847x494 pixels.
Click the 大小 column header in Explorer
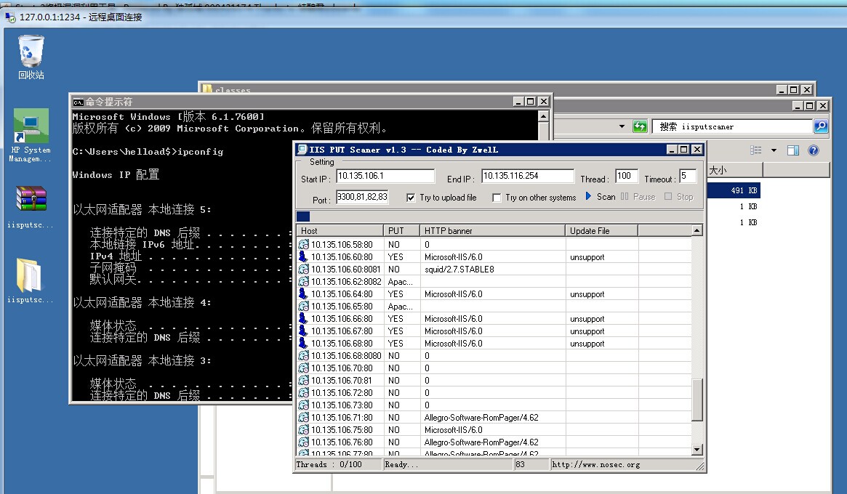pyautogui.click(x=734, y=170)
